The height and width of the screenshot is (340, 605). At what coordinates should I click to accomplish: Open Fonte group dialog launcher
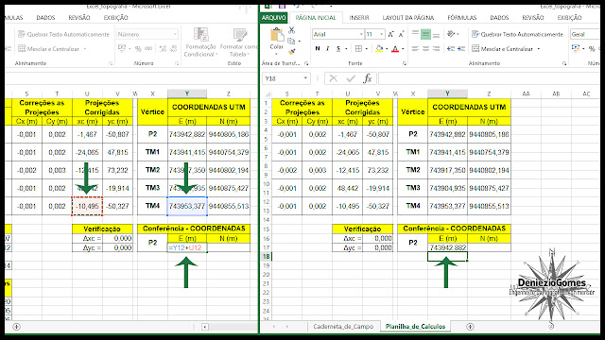[405, 63]
